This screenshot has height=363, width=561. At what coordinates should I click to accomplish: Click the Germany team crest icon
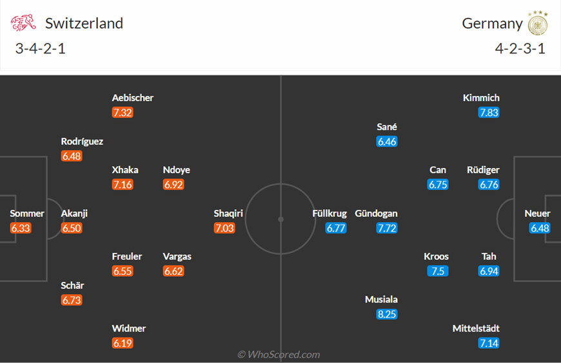(538, 23)
